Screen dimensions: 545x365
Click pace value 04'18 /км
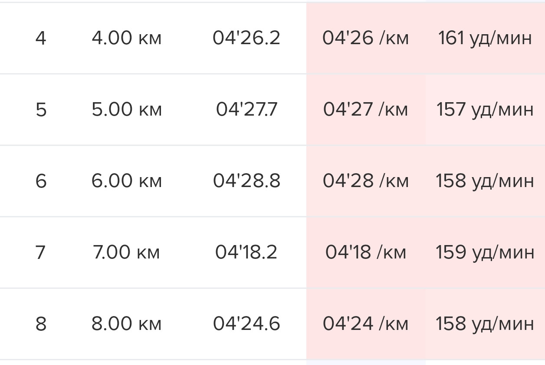[365, 252]
